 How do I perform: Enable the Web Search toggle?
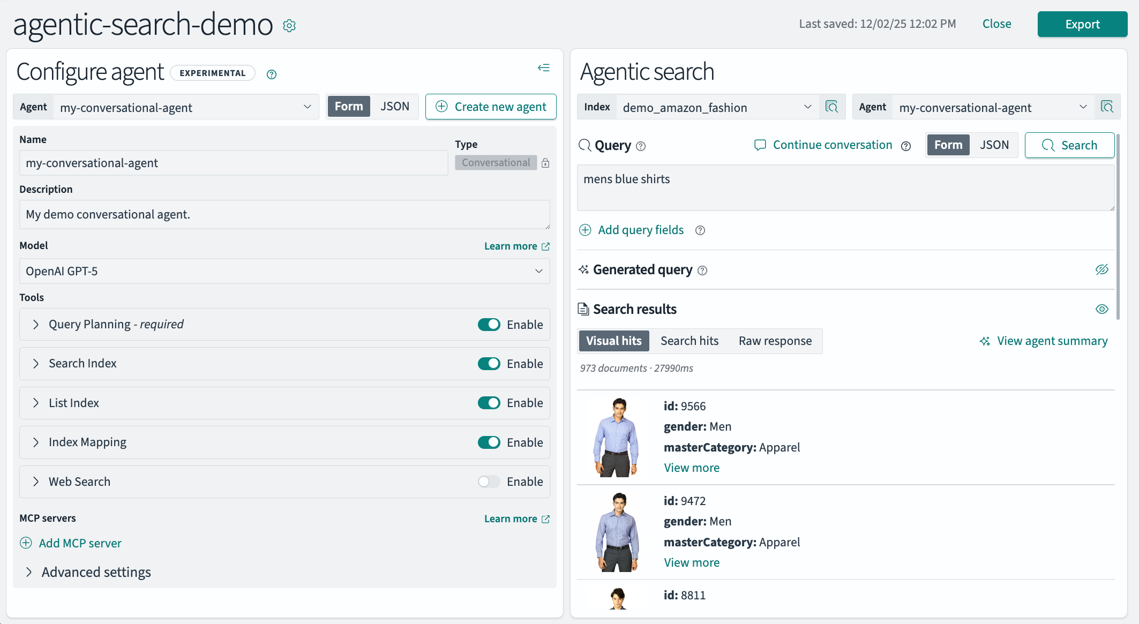pyautogui.click(x=489, y=482)
